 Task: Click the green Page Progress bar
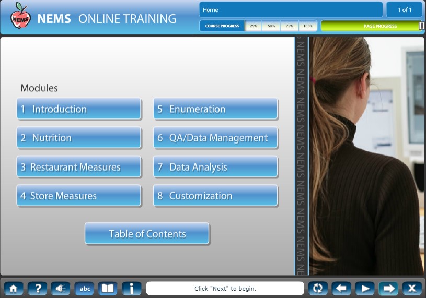tap(372, 26)
